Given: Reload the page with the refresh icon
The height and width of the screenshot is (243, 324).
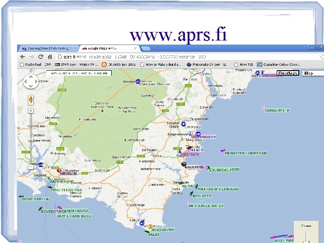Looking at the screenshot, I should point(40,56).
